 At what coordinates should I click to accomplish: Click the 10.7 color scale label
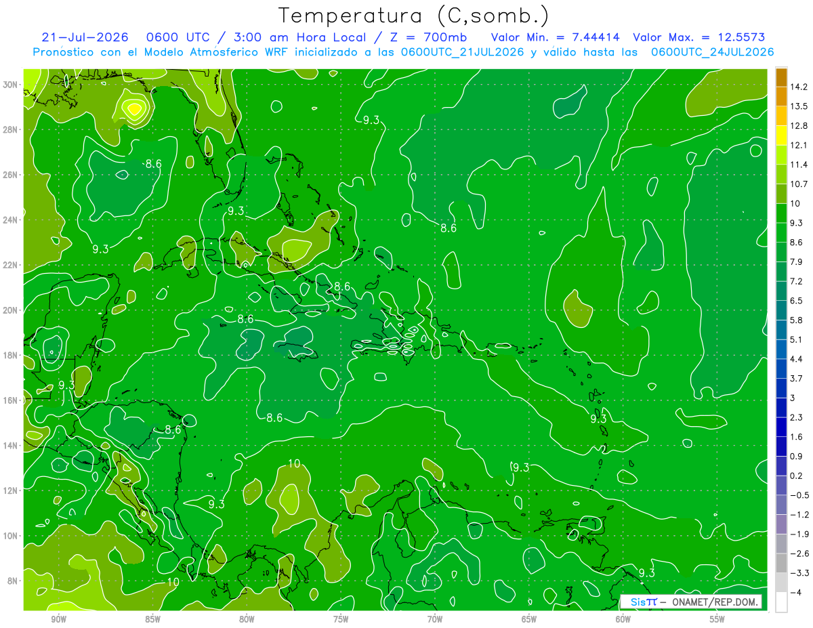click(x=799, y=184)
